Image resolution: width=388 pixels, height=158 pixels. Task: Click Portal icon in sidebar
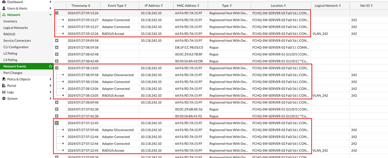4,85
